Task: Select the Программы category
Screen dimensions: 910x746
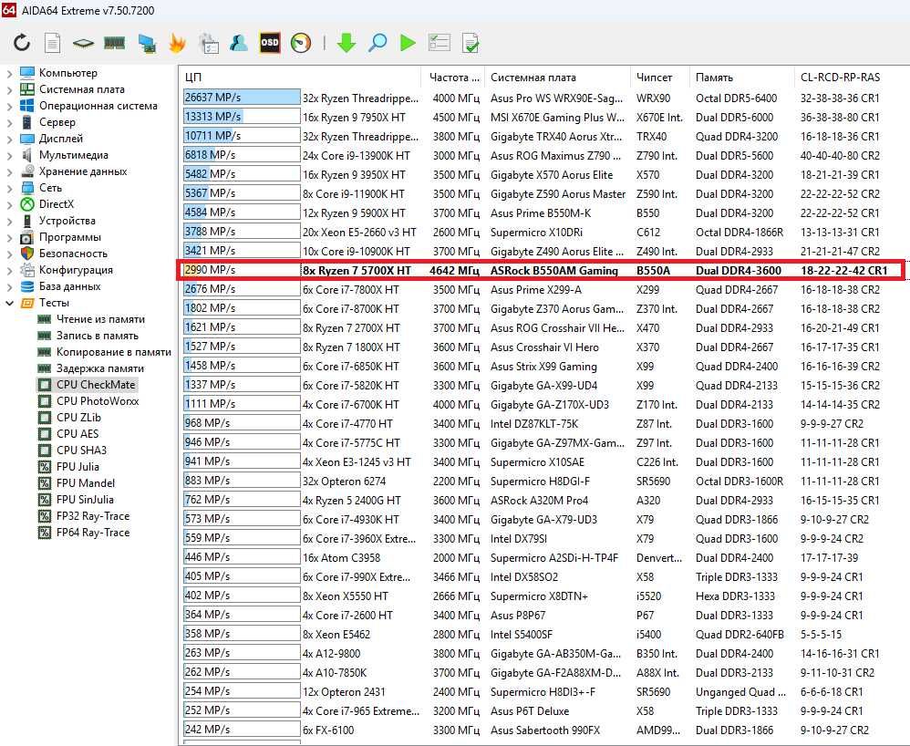Action: pos(69,237)
